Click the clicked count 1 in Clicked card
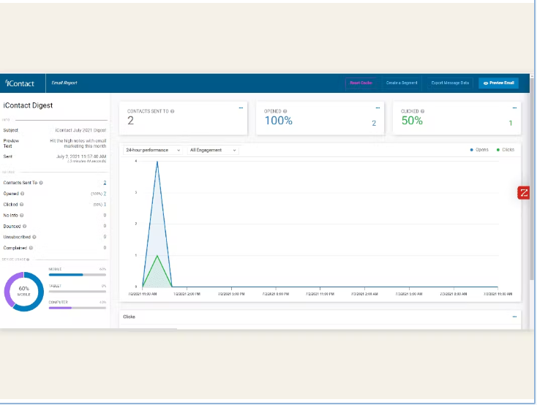Image resolution: width=537 pixels, height=405 pixels. coord(511,124)
